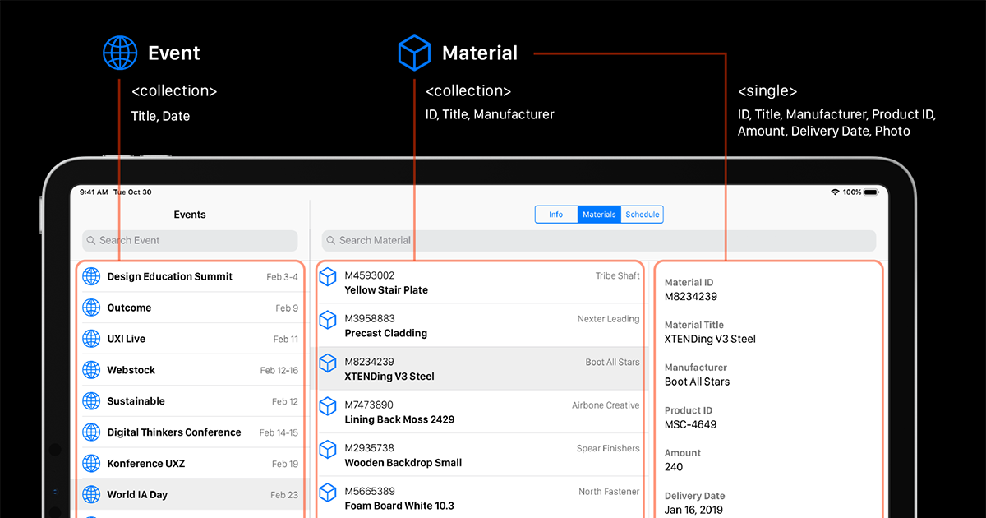Select the Materials segmented tab

599,215
